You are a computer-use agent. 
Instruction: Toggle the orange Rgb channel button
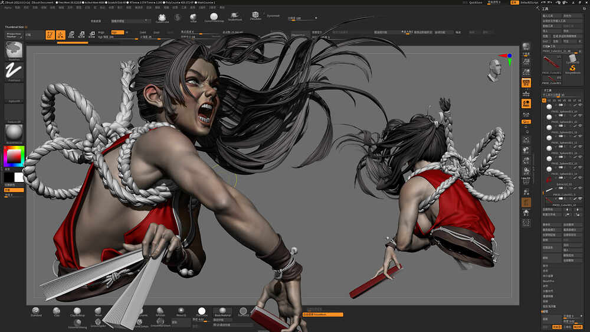[117, 32]
